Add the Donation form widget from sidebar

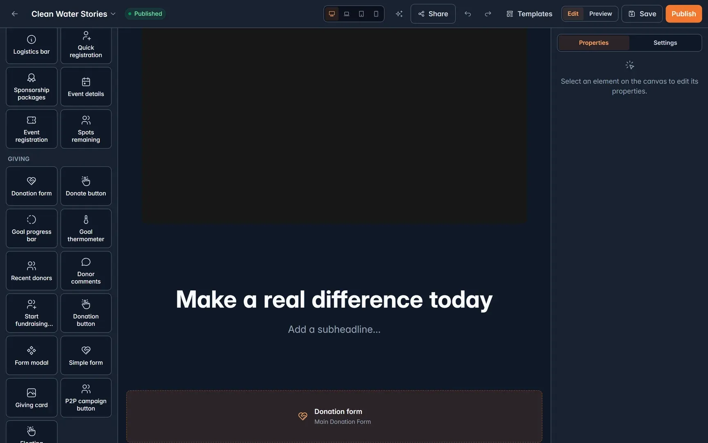[32, 186]
